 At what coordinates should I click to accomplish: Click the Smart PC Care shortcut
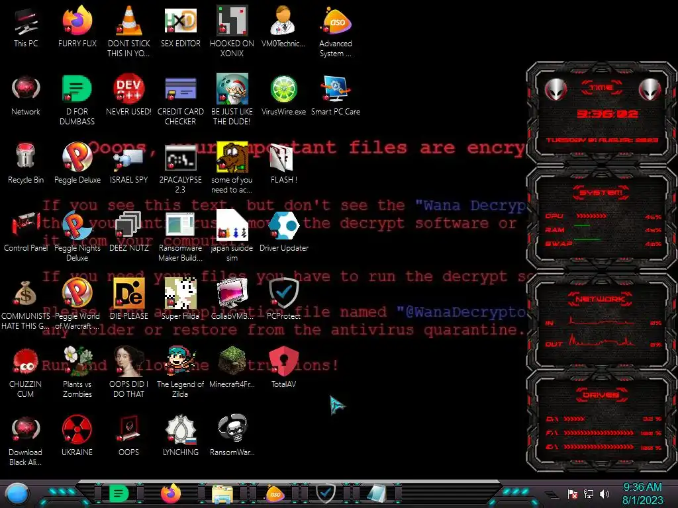pyautogui.click(x=335, y=95)
